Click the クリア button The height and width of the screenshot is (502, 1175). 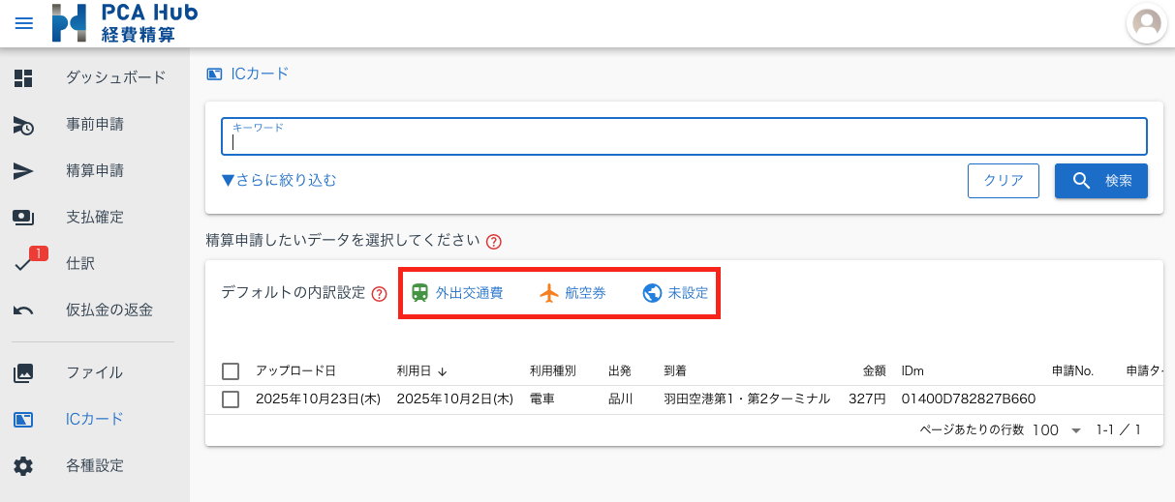coord(1004,180)
